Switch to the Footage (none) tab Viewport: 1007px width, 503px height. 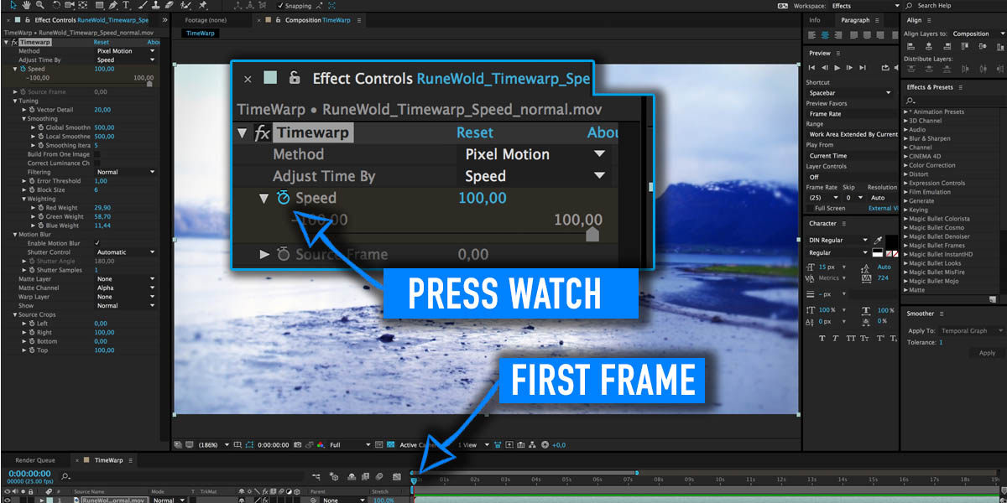click(x=206, y=19)
